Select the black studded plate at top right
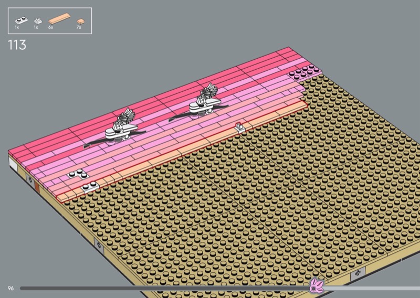Viewport: 420px width, 298px height. tap(302, 74)
